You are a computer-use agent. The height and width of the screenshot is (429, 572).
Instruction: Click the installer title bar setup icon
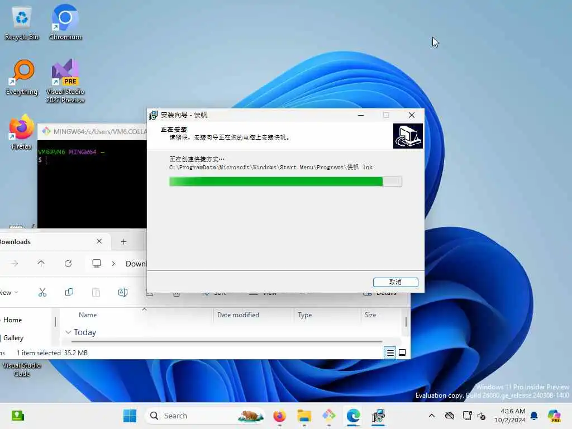pyautogui.click(x=153, y=115)
